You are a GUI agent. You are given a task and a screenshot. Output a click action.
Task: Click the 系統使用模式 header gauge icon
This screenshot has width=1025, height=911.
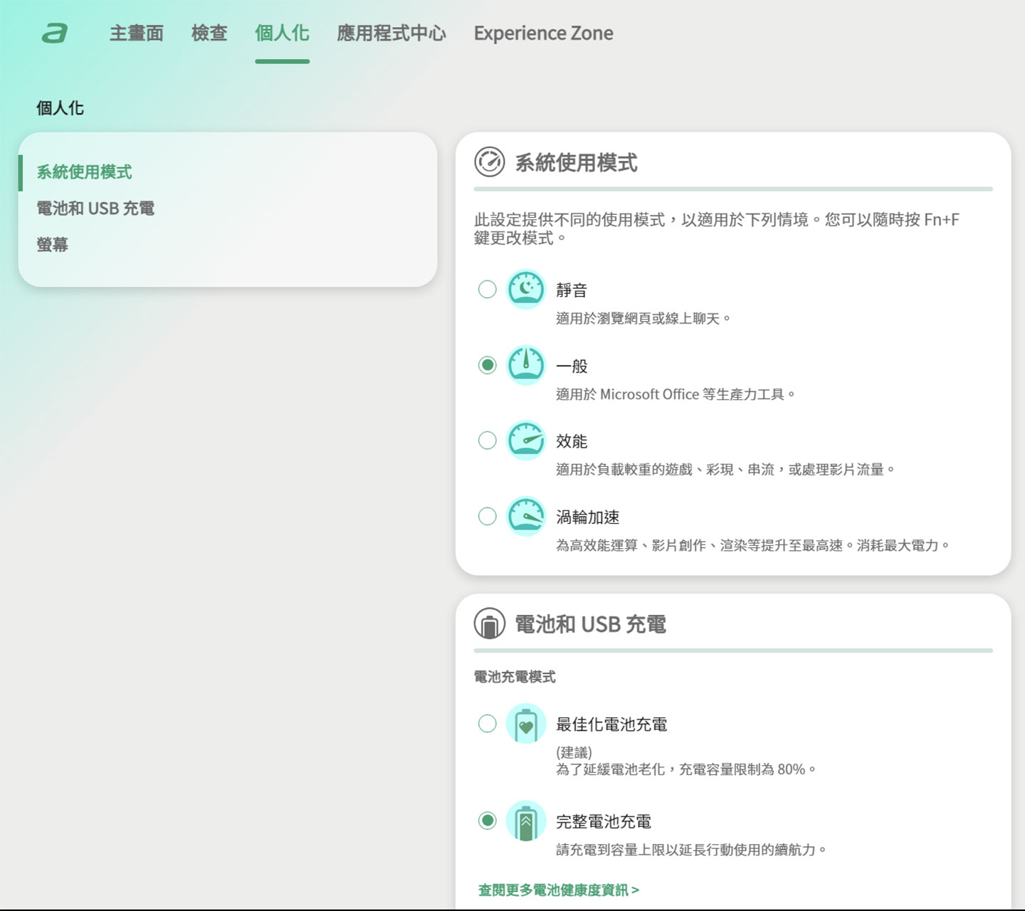coord(490,162)
